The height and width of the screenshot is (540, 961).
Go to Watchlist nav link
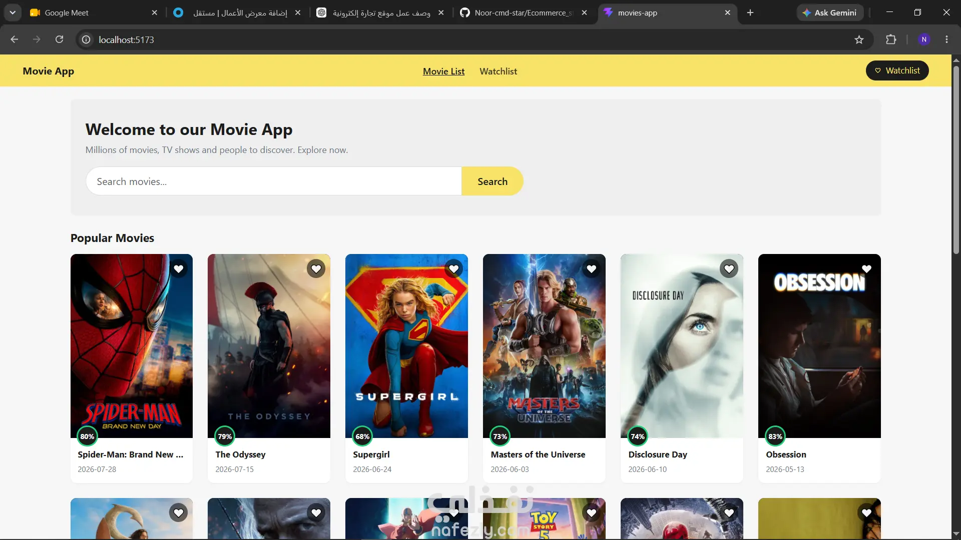[498, 71]
